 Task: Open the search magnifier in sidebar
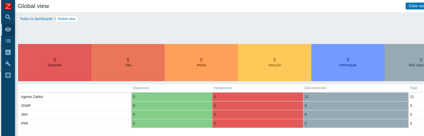tap(8, 17)
